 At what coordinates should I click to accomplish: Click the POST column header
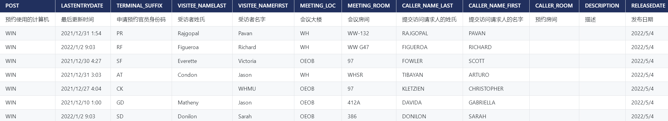12,6
